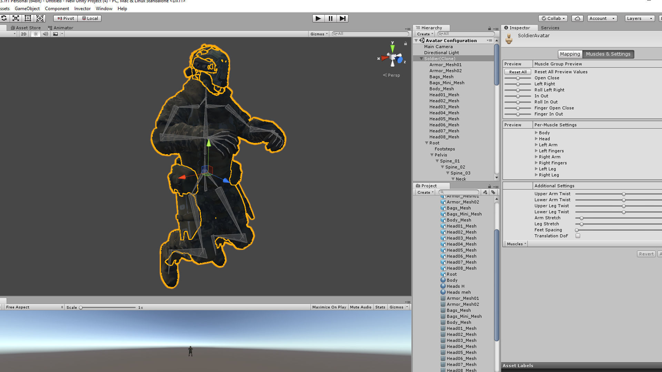Screen dimensions: 662x372
Task: Open the Layers dropdown
Action: (640, 18)
